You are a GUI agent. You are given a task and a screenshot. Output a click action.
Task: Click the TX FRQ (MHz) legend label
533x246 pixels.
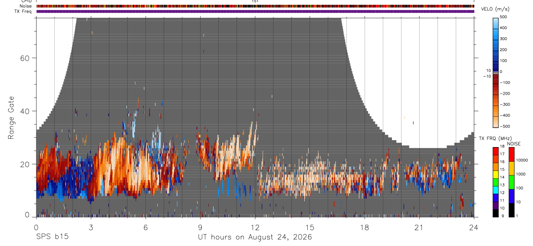pos(494,138)
